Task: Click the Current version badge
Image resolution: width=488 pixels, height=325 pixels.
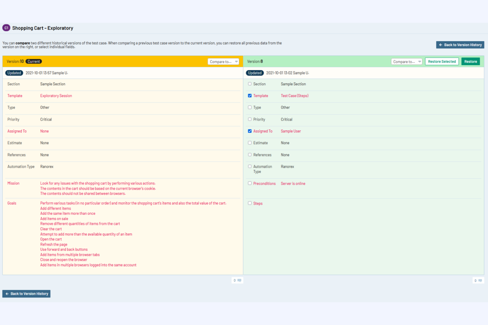Action: pos(33,61)
